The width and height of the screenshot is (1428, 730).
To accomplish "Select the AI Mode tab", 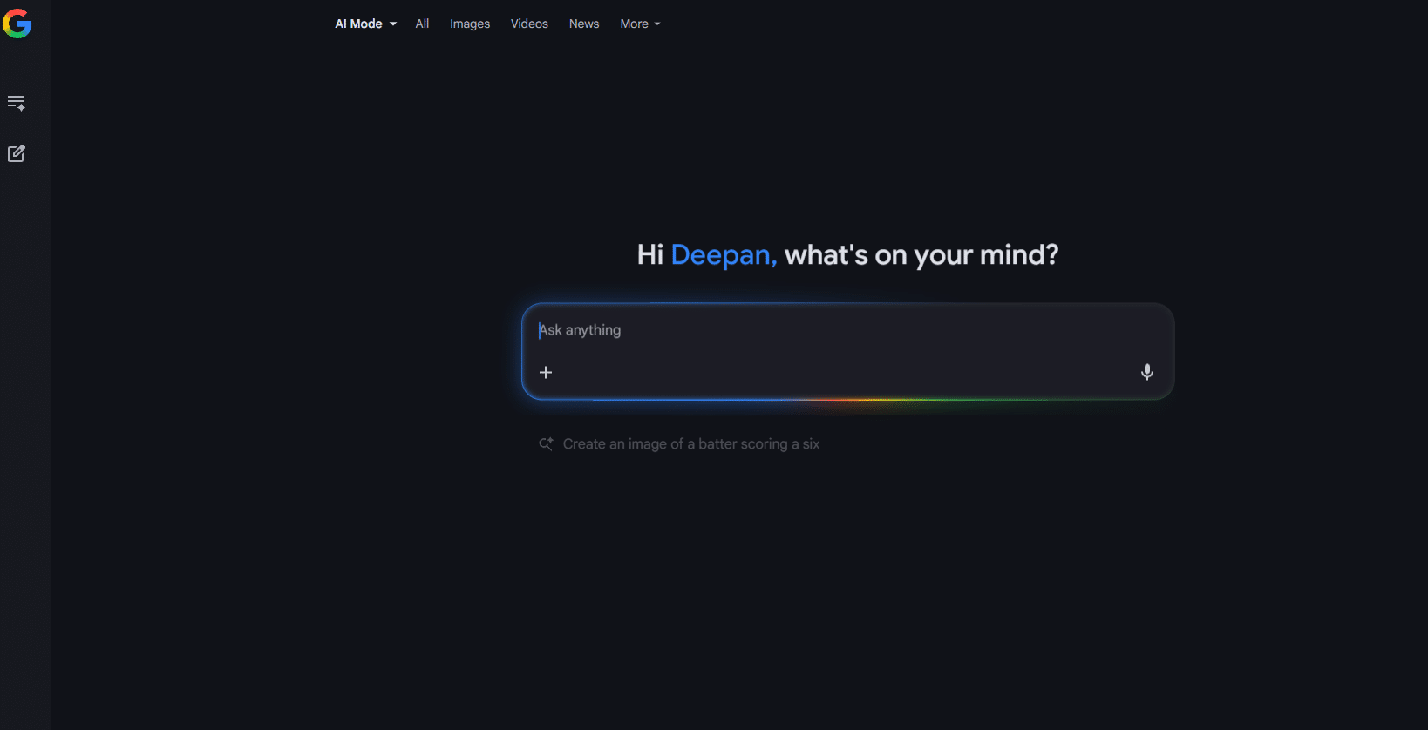I will point(358,24).
